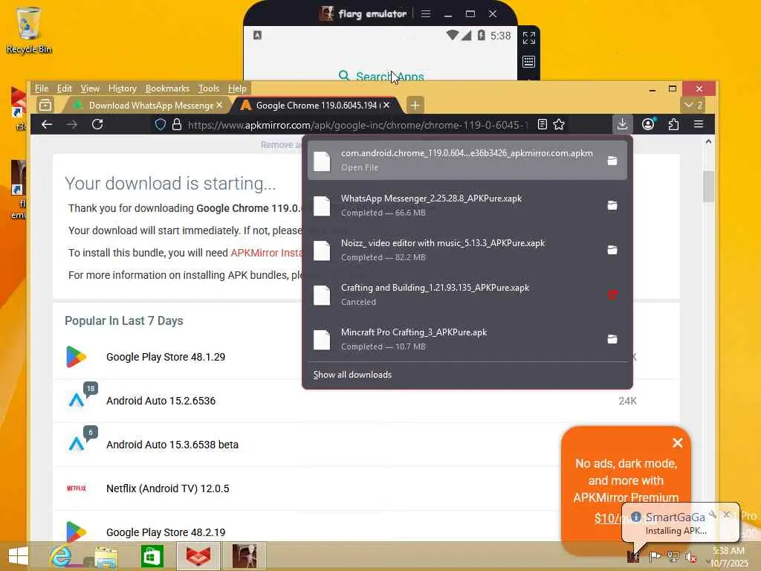Toggle the downloads panel button

(622, 125)
